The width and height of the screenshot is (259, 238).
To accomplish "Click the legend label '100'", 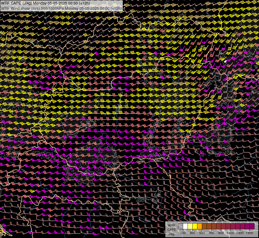I will pos(183,233).
